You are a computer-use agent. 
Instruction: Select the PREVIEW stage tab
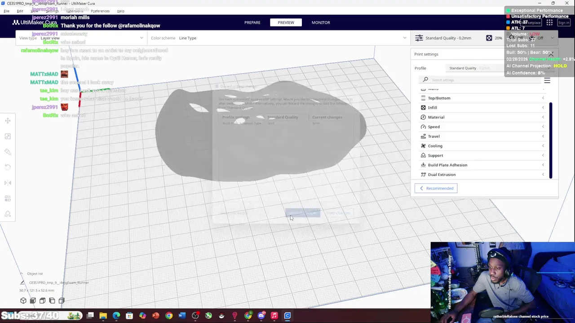tap(286, 22)
